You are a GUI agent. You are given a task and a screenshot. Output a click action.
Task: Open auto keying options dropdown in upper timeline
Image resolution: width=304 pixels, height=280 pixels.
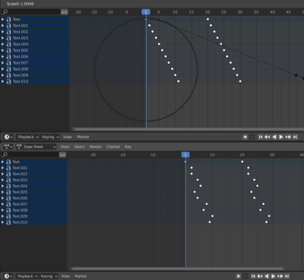pos(252,137)
